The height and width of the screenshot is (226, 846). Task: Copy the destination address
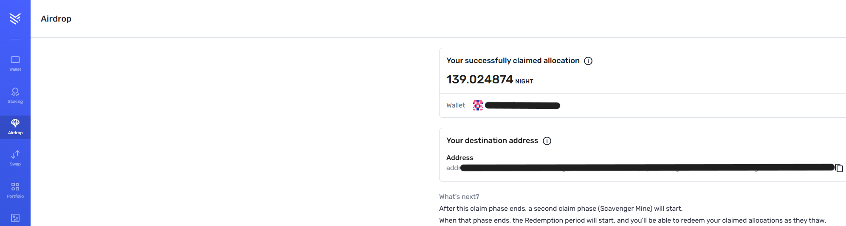click(x=839, y=168)
